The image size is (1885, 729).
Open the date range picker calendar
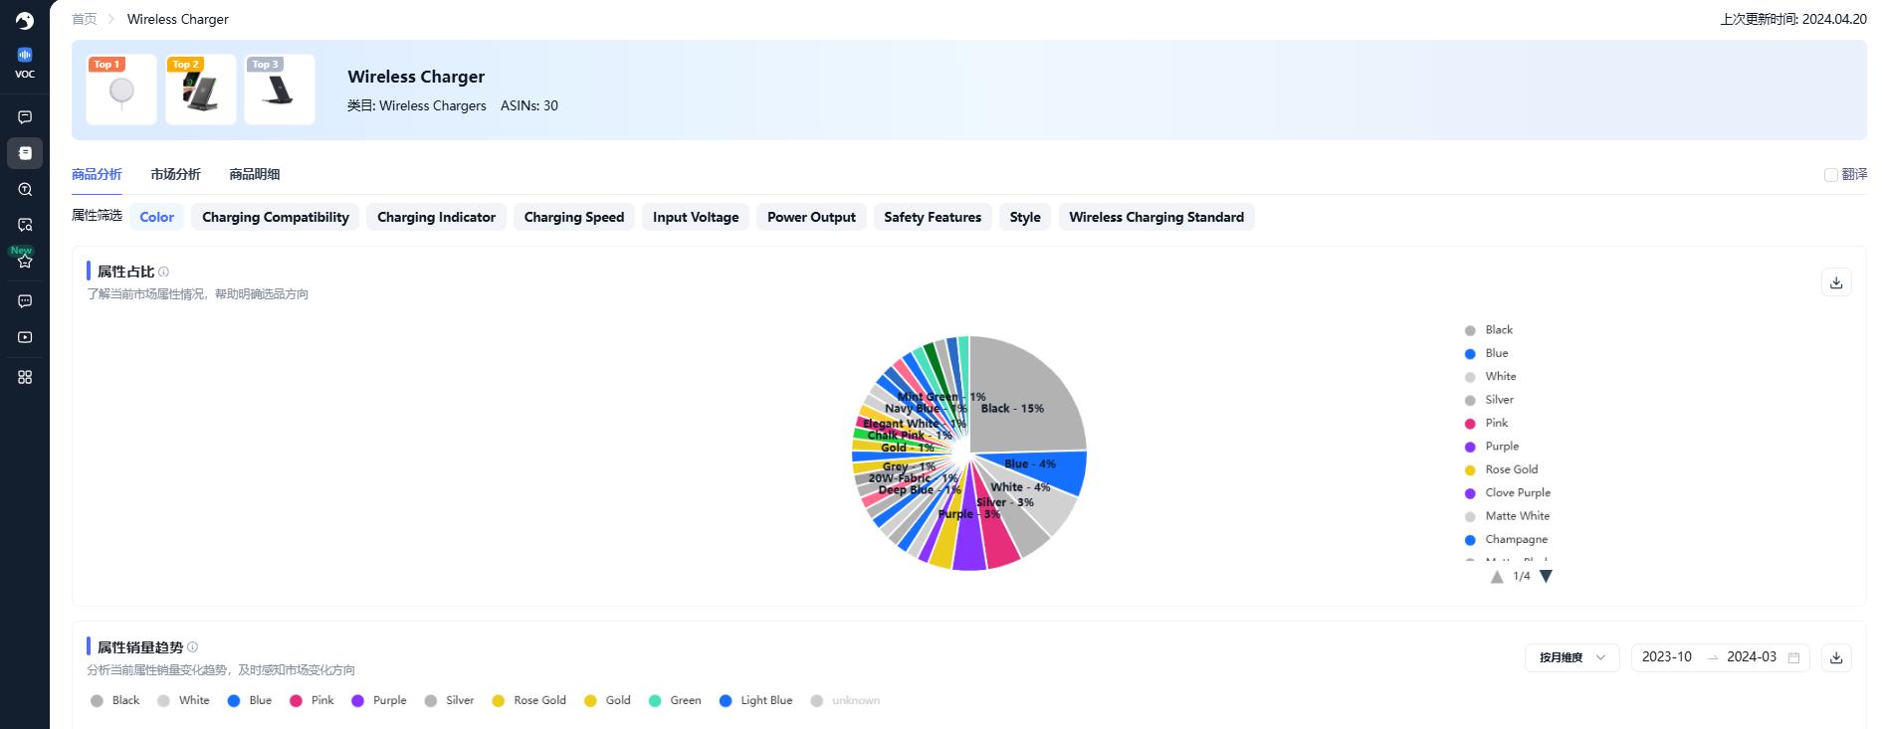pyautogui.click(x=1793, y=657)
